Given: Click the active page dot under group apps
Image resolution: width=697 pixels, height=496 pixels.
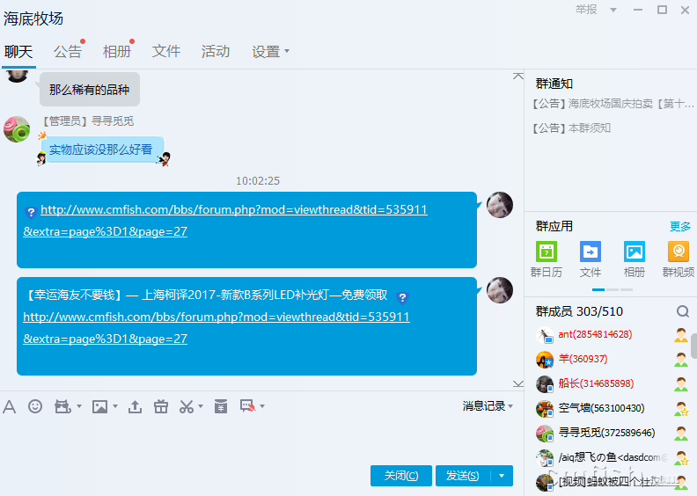Looking at the screenshot, I should click(x=598, y=289).
